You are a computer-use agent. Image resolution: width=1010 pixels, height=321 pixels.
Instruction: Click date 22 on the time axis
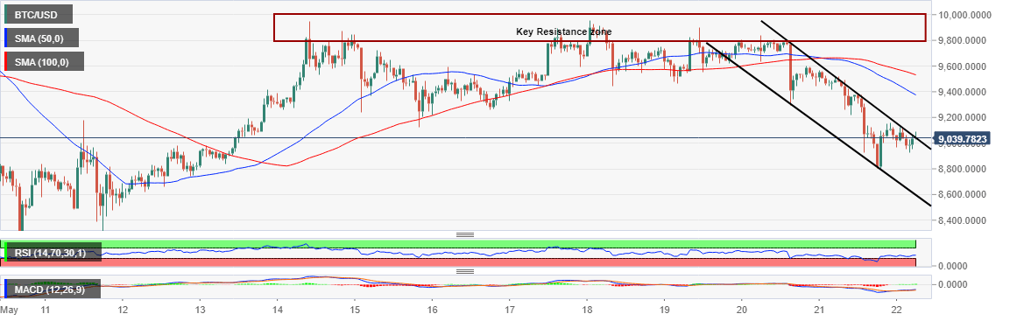[896, 310]
